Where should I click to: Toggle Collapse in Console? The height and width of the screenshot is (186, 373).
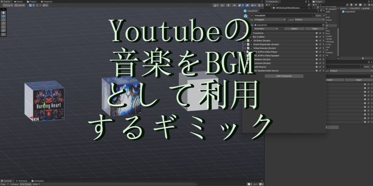tap(14, 184)
